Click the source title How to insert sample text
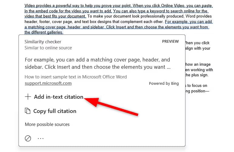 [x=76, y=77]
